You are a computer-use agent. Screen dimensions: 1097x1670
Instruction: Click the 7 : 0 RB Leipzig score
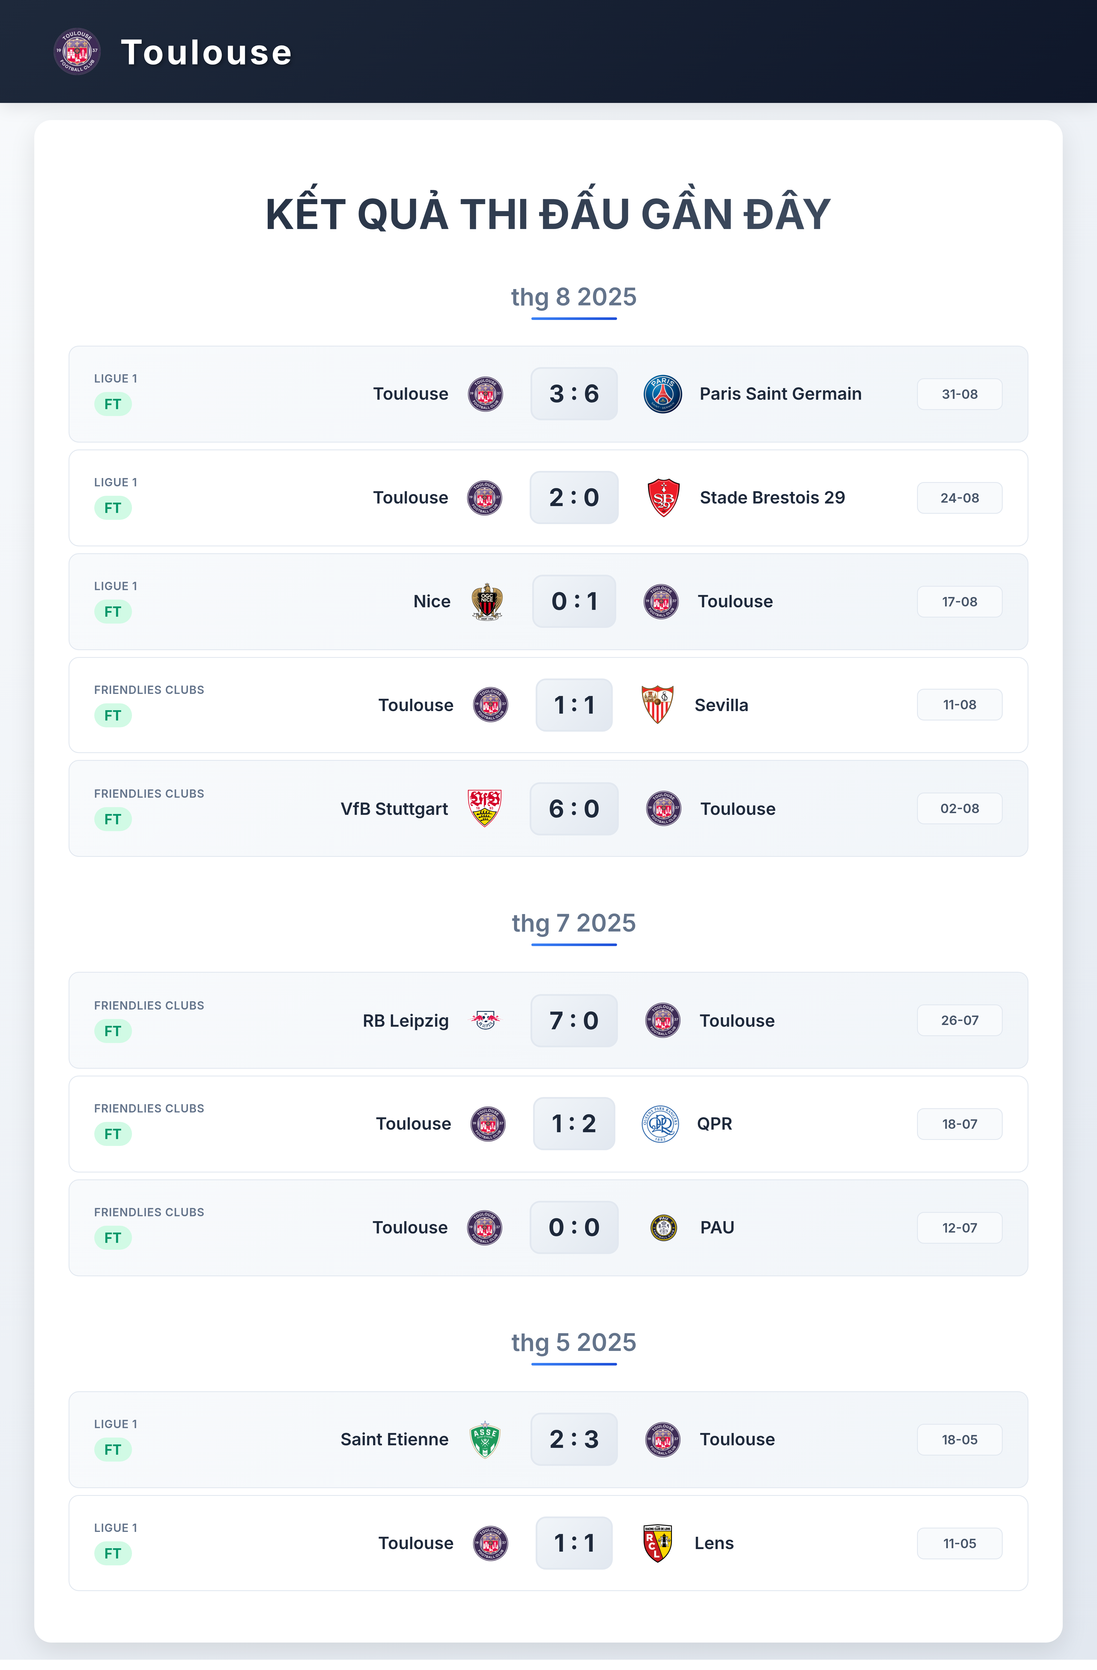tap(574, 1020)
